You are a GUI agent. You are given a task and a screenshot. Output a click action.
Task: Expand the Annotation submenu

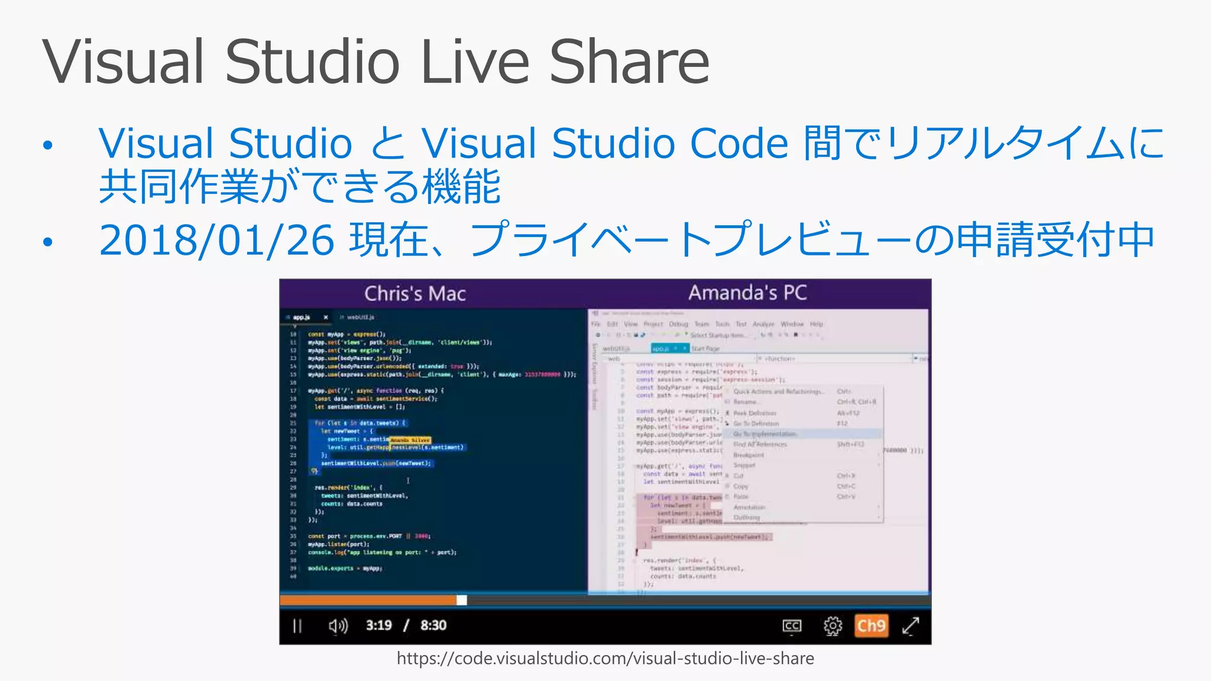tap(803, 507)
